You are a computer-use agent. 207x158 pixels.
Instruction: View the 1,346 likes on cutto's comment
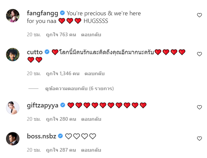point(63,74)
